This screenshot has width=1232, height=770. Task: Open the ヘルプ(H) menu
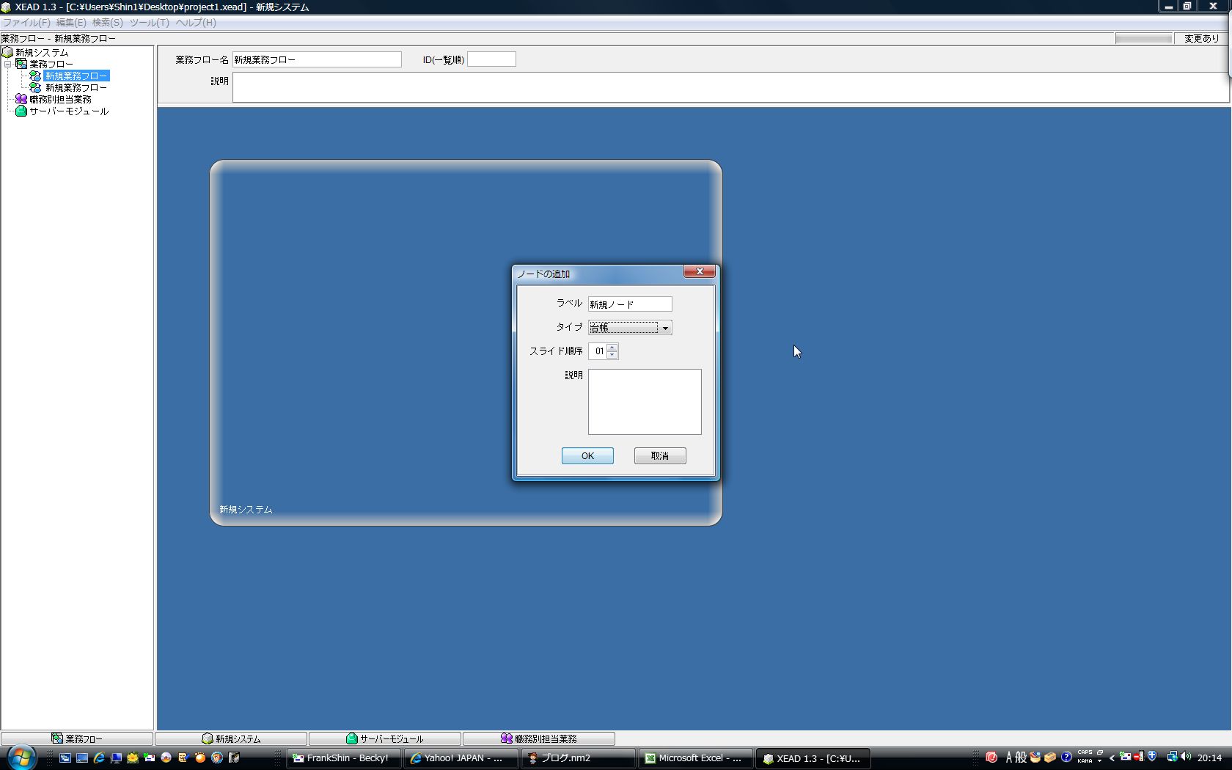point(196,23)
